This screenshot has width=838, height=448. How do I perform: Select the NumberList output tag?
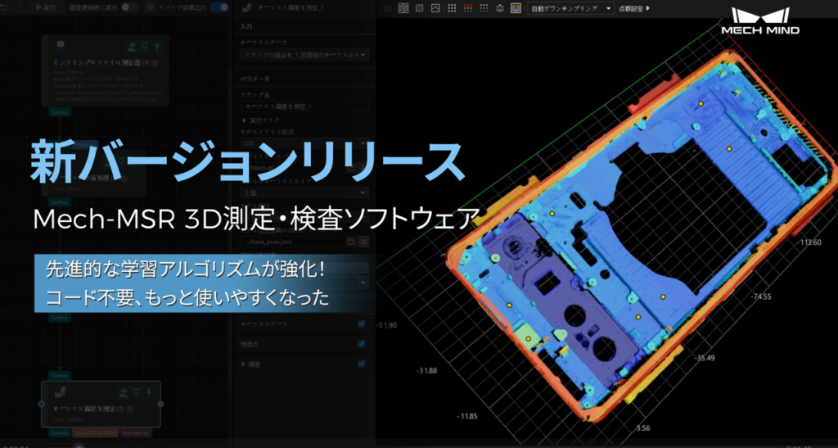pyautogui.click(x=135, y=433)
